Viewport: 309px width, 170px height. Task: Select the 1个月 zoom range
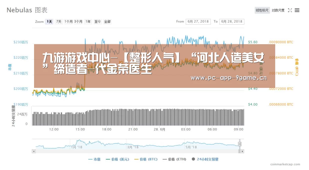(x=69, y=22)
